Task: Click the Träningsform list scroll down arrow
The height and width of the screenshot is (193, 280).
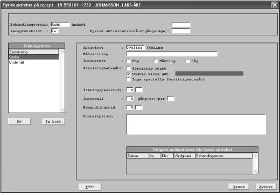Action: pos(62,109)
